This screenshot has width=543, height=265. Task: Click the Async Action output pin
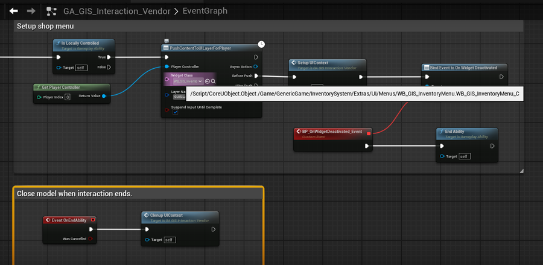tap(256, 66)
